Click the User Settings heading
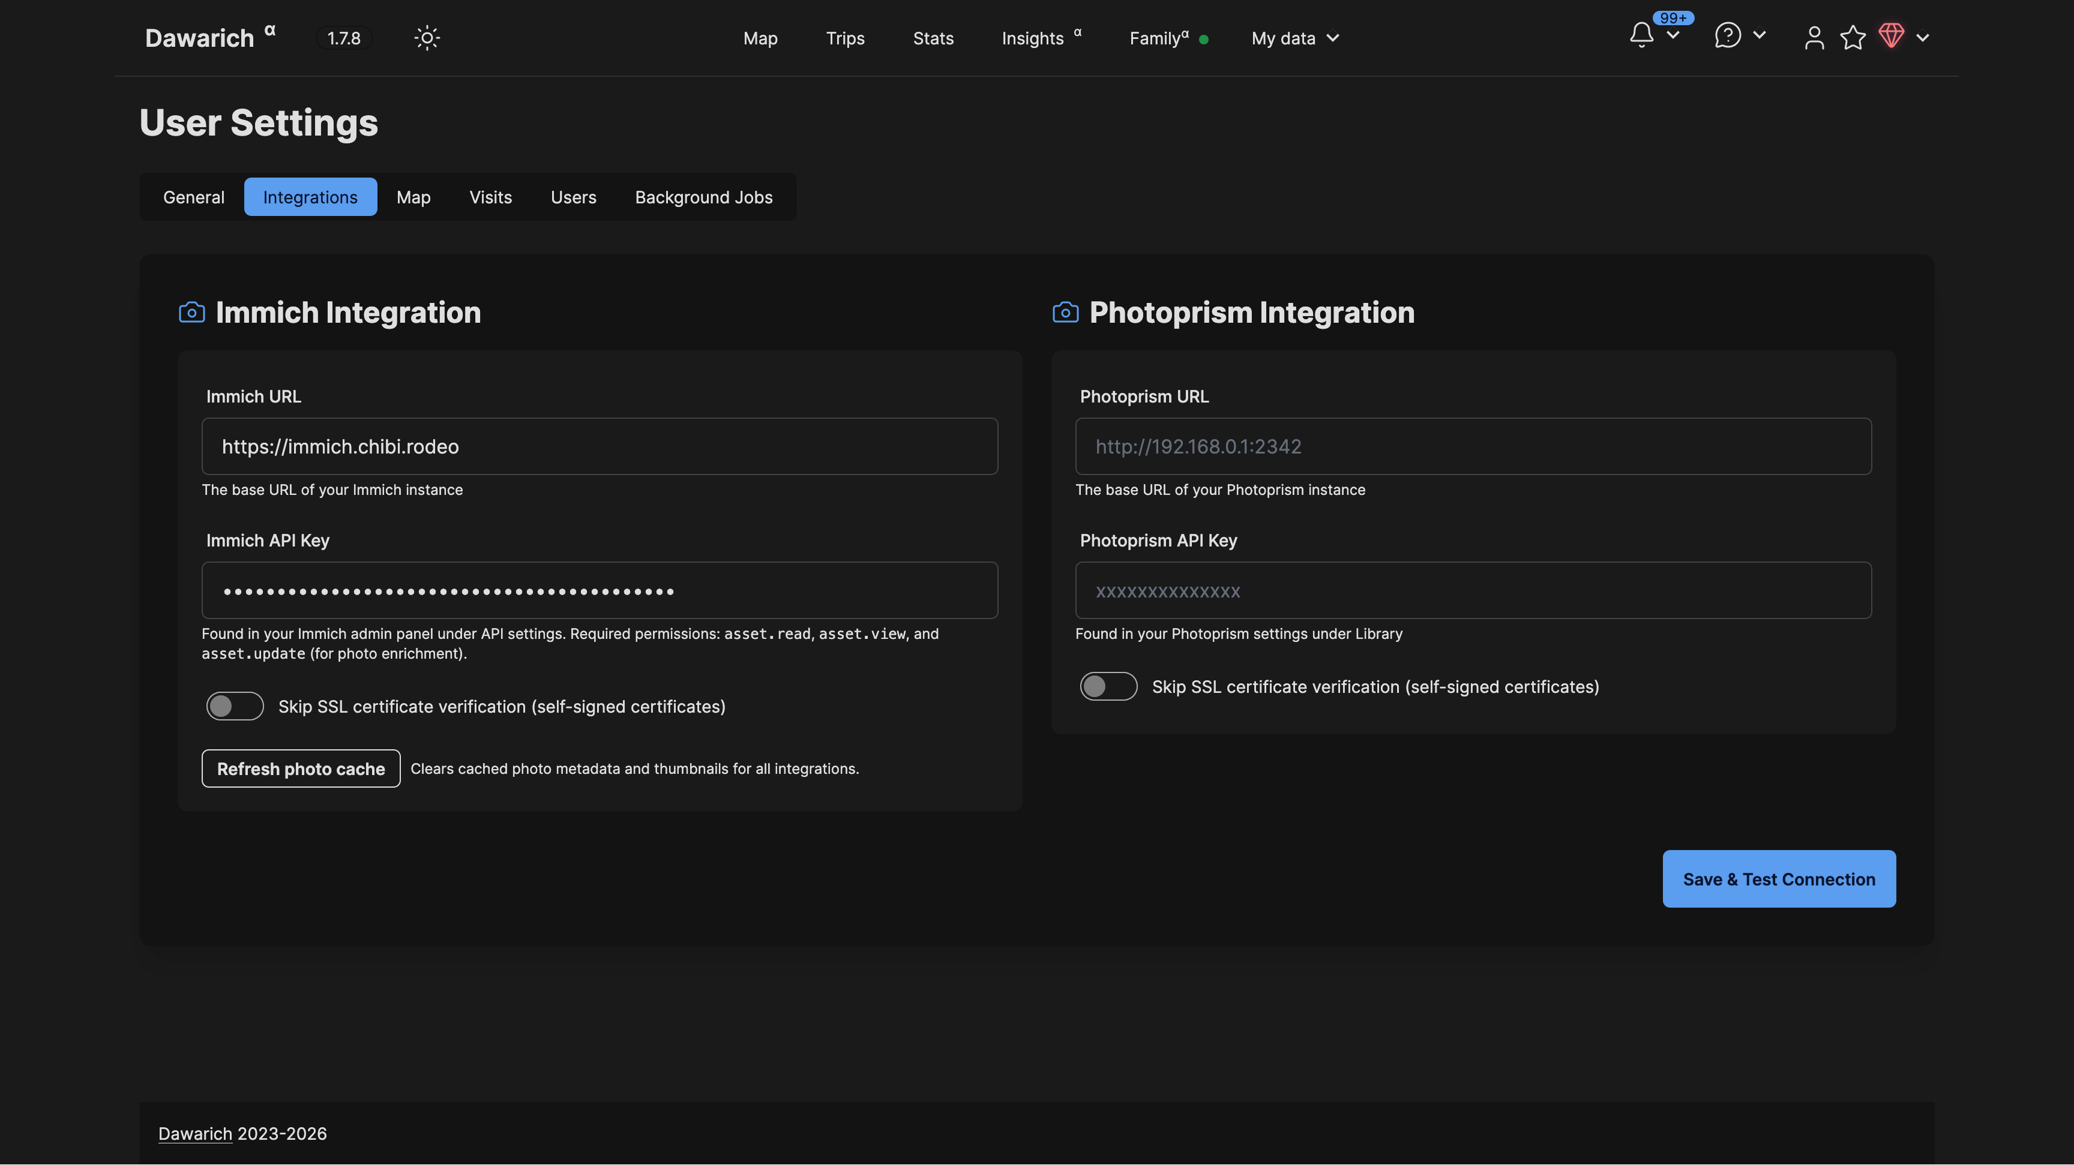2074x1165 pixels. pos(259,122)
